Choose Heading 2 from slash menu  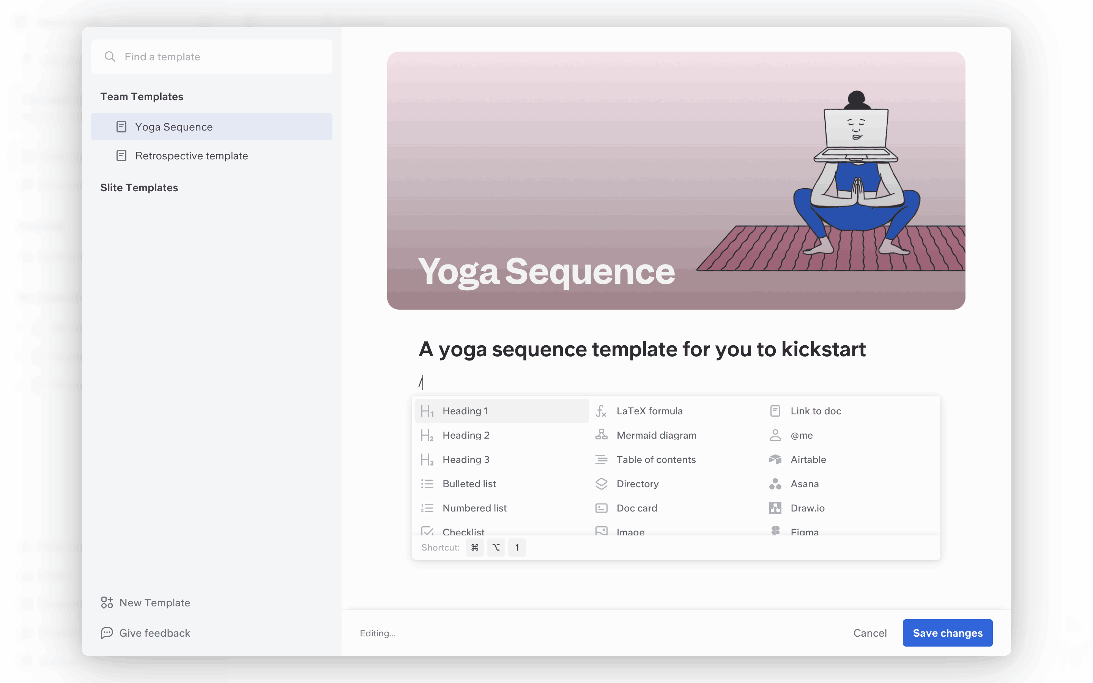pos(466,435)
